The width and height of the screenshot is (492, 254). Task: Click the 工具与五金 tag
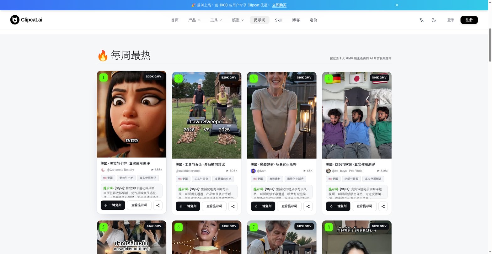point(201,179)
